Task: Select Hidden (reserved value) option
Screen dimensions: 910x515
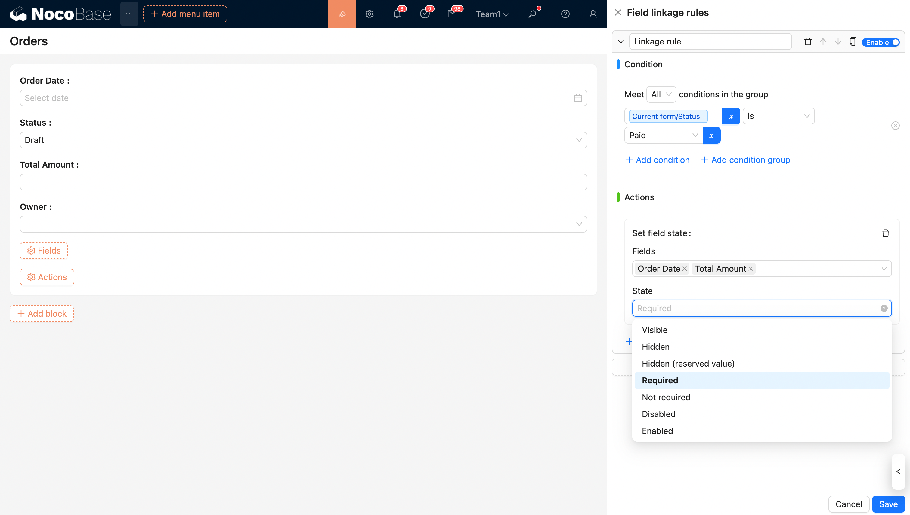Action: pos(688,364)
